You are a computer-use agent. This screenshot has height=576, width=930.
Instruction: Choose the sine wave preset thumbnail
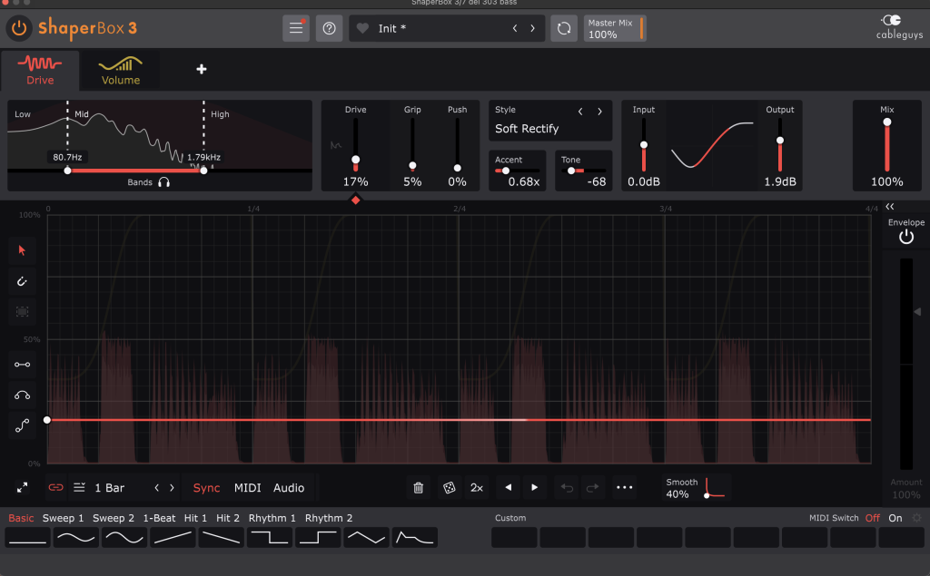[124, 538]
